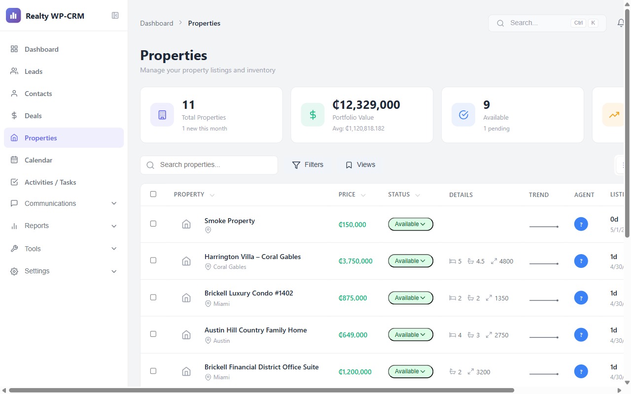
Task: Open Calendar in the sidebar
Action: click(64, 160)
